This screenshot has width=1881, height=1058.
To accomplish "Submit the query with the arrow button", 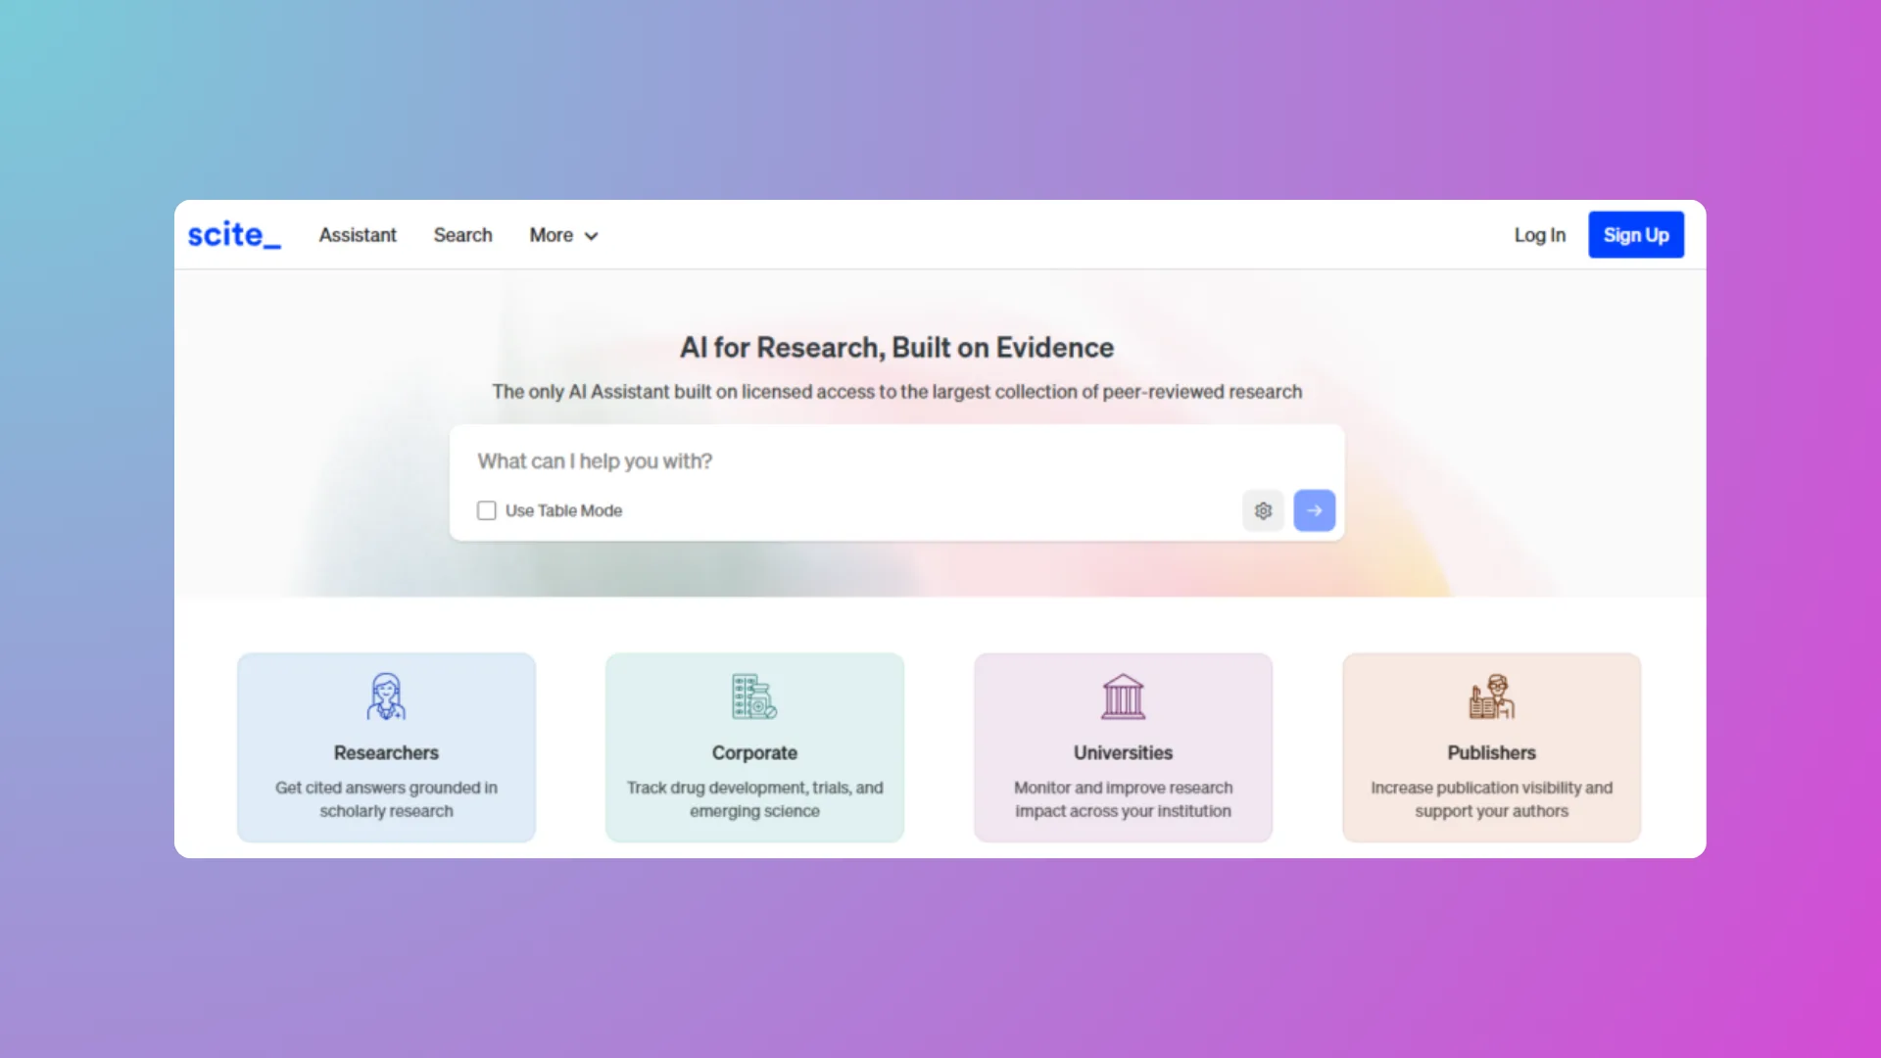I will (1314, 510).
